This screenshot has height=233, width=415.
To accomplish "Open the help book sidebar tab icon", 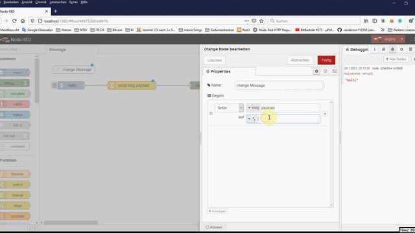I will pyautogui.click(x=383, y=49).
